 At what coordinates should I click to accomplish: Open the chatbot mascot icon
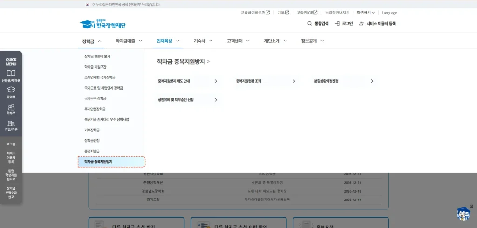tap(463, 214)
